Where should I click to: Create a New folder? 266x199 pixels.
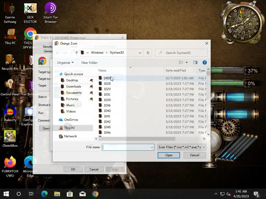tap(90, 63)
